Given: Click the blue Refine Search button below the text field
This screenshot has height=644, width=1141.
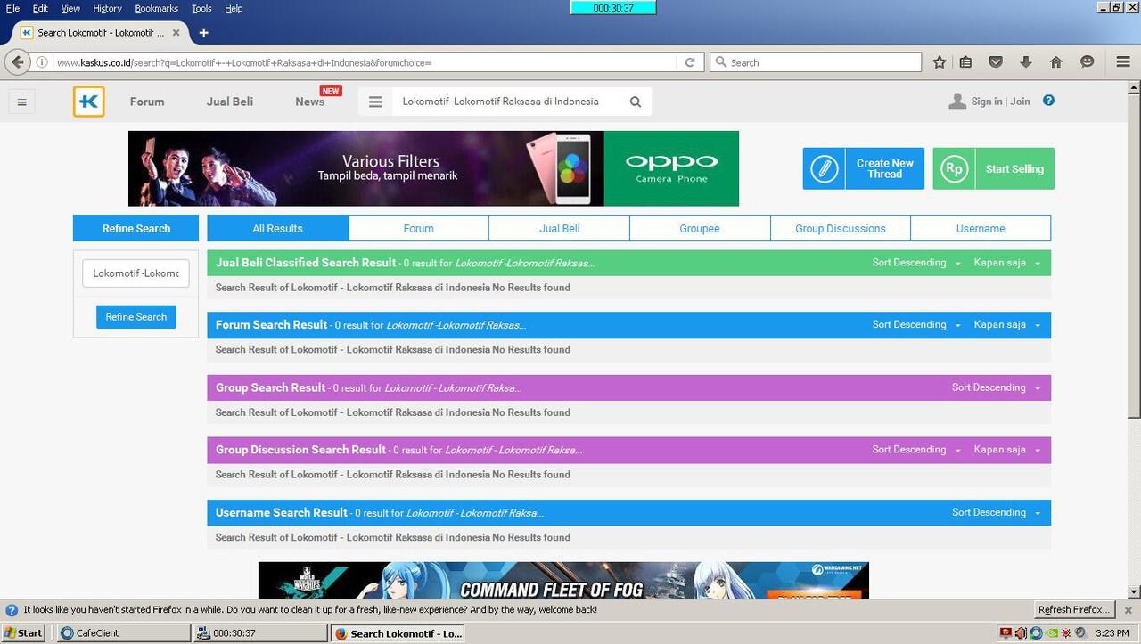Looking at the screenshot, I should [136, 316].
